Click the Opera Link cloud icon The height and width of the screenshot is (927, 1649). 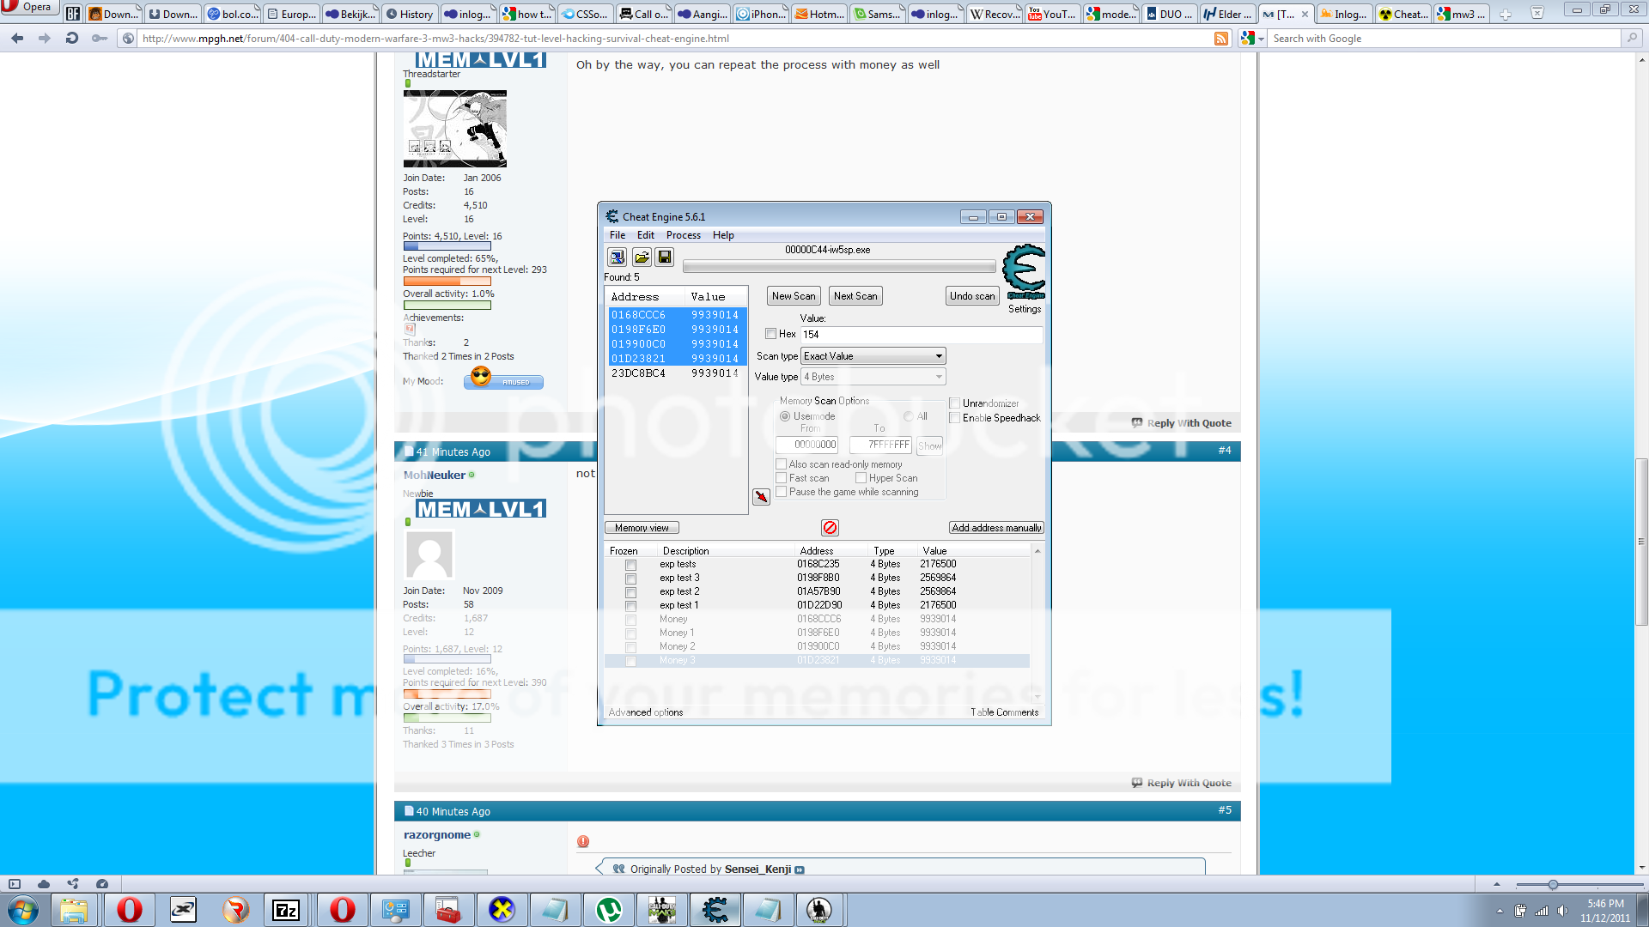(44, 884)
